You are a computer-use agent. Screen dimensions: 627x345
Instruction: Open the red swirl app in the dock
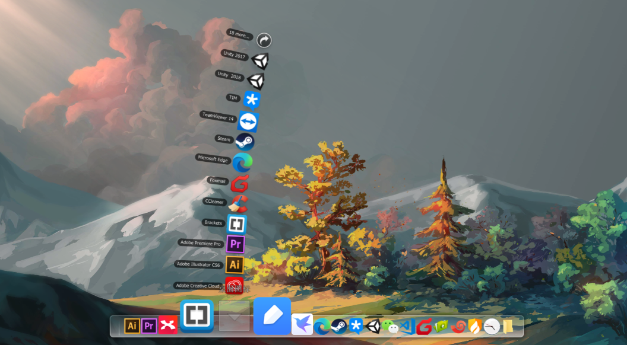(458, 327)
